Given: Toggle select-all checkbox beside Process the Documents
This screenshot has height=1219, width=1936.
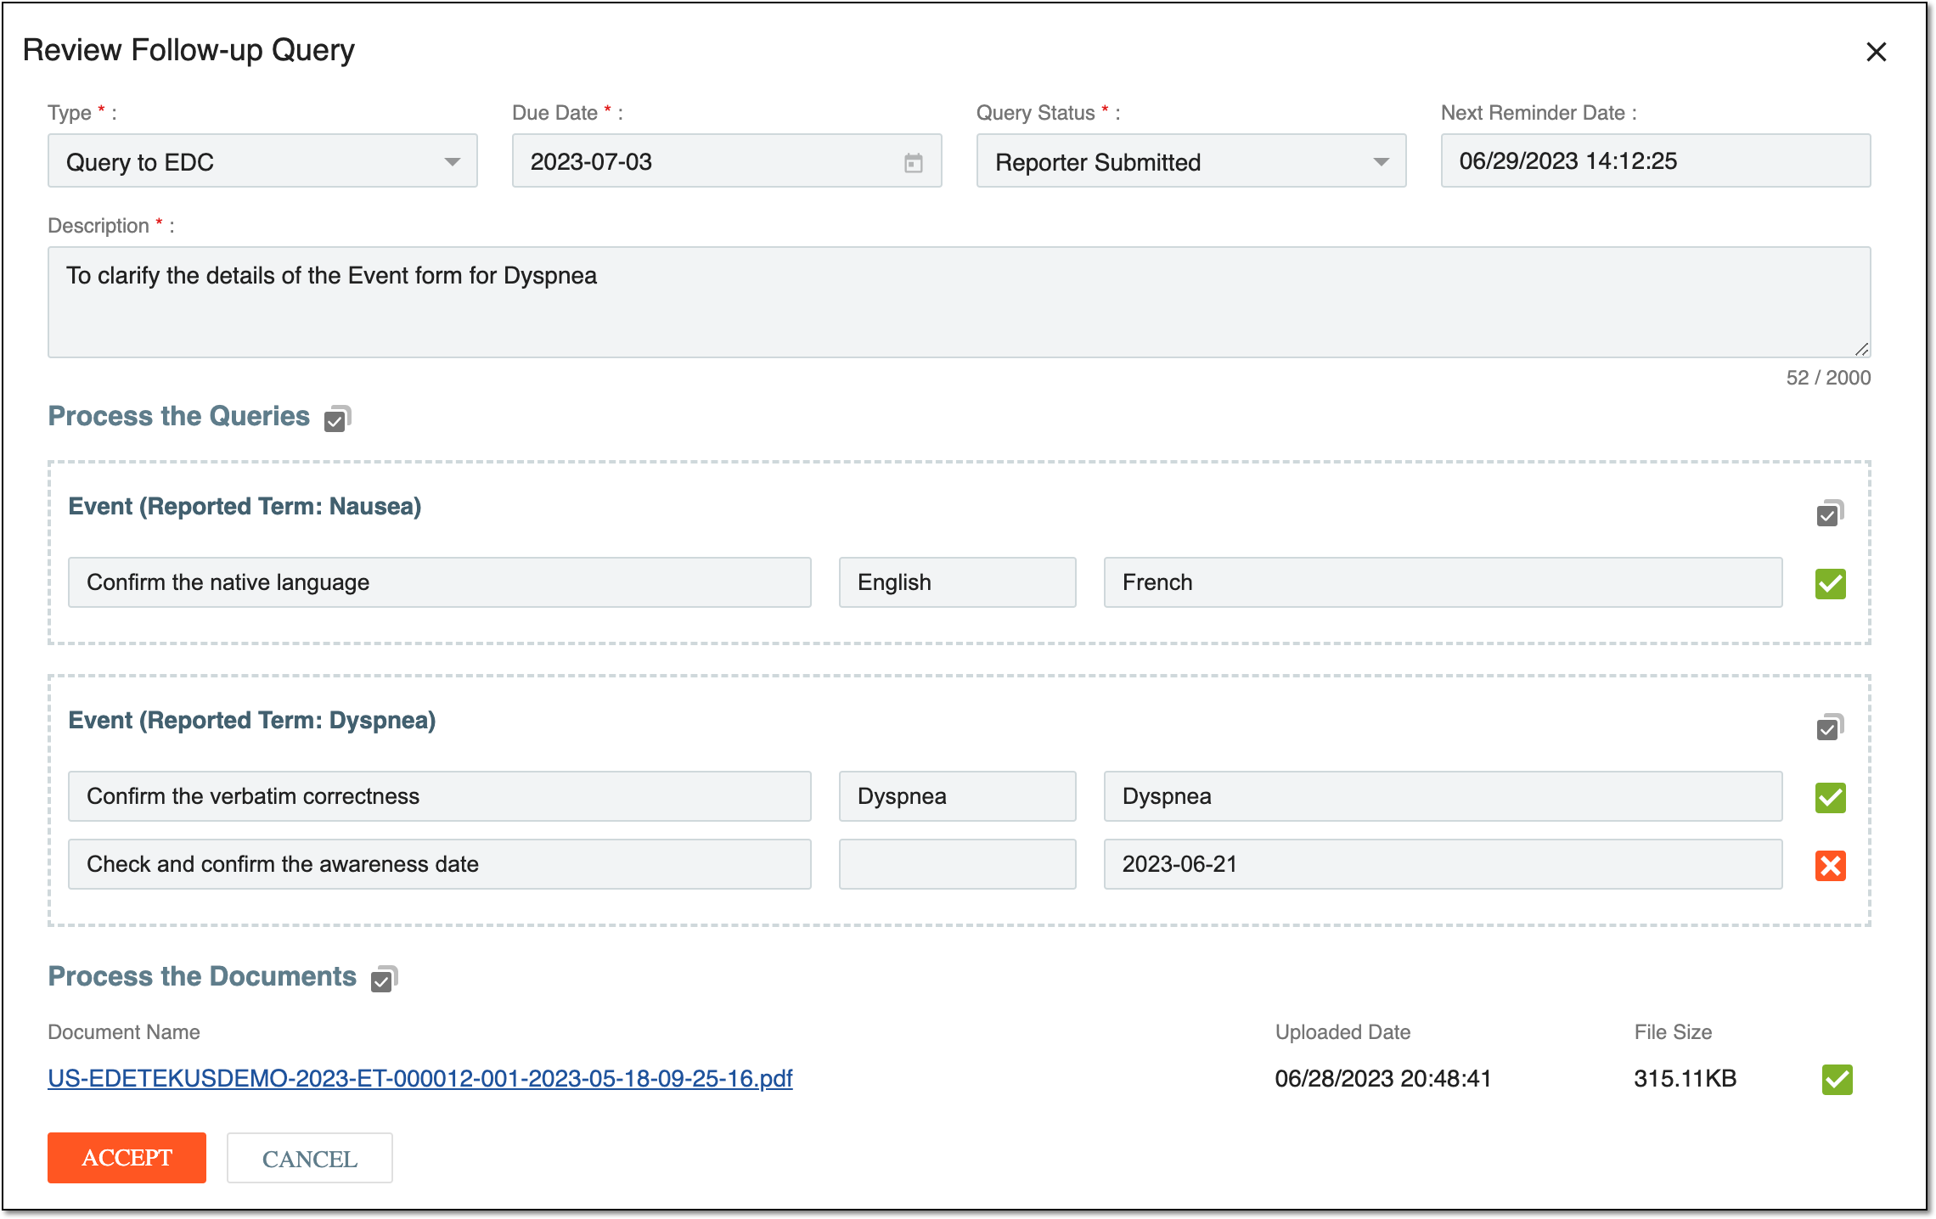Looking at the screenshot, I should [x=384, y=979].
